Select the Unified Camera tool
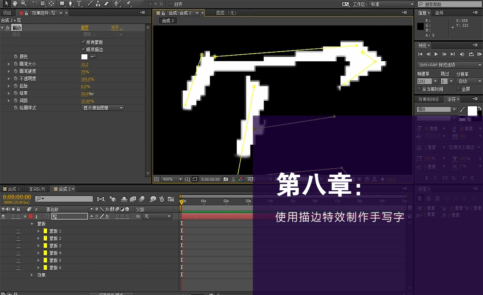The image size is (483, 295). (x=43, y=4)
